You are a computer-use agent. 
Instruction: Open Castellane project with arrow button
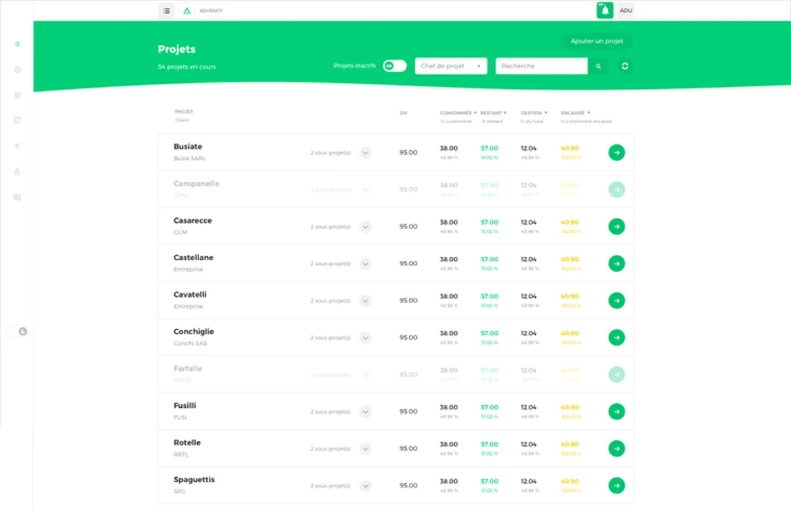click(x=616, y=264)
